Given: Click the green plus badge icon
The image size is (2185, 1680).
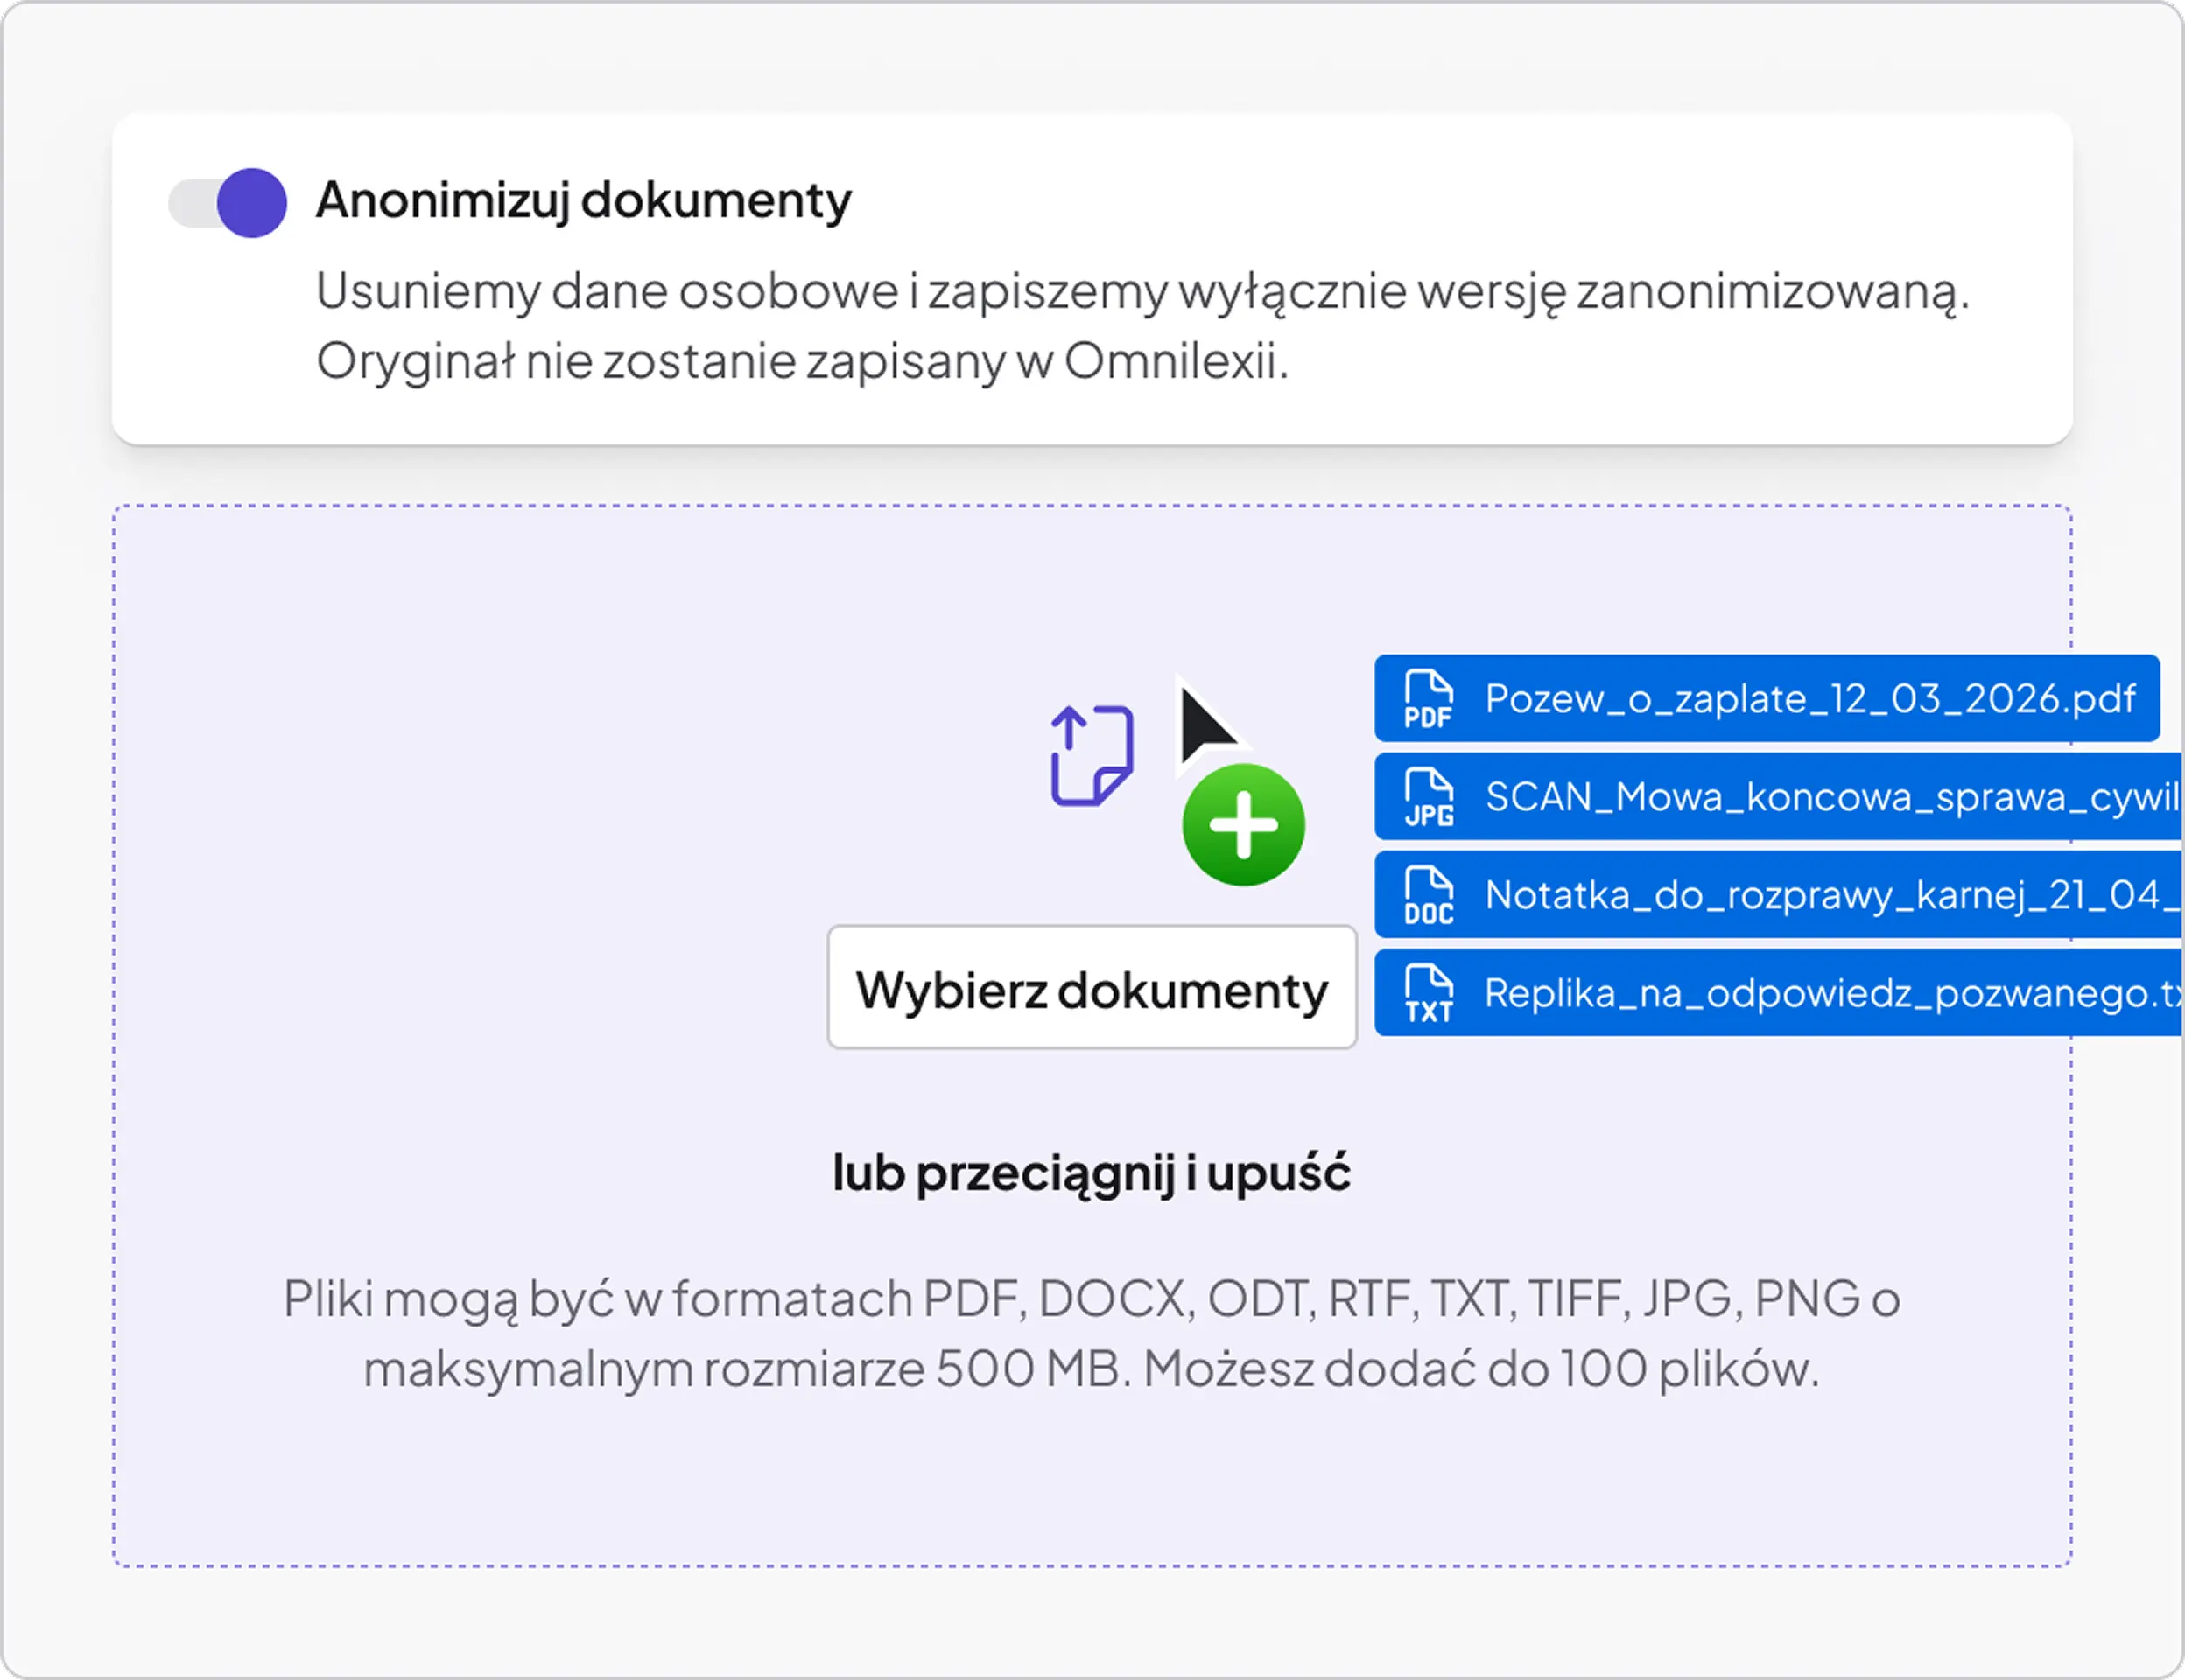Looking at the screenshot, I should pos(1244,825).
